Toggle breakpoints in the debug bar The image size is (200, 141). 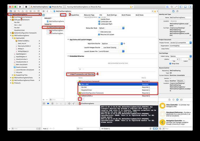(48, 104)
